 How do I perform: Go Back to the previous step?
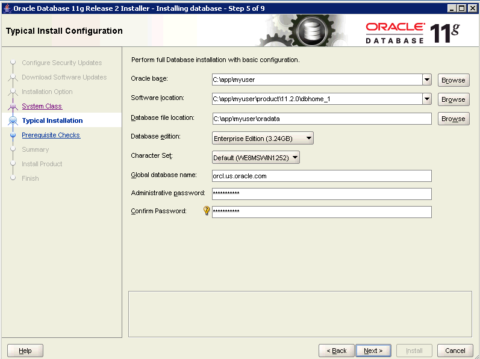coord(337,351)
